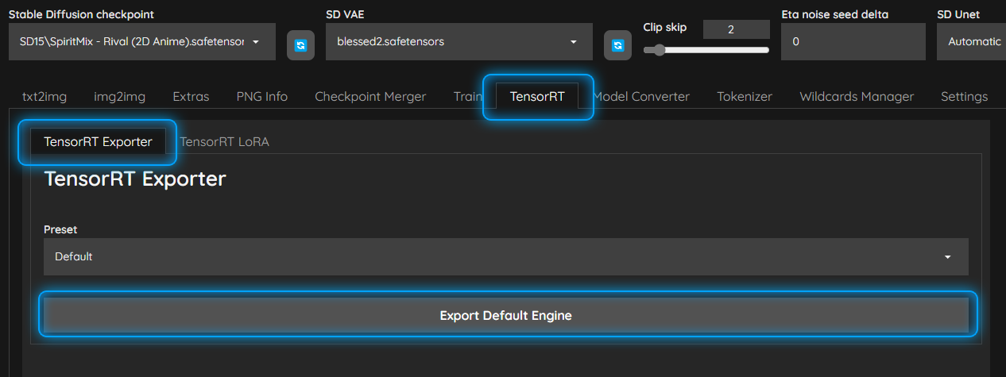Screen dimensions: 1006x377
Task: Refresh the Stable Diffusion checkpoint list
Action: [300, 45]
